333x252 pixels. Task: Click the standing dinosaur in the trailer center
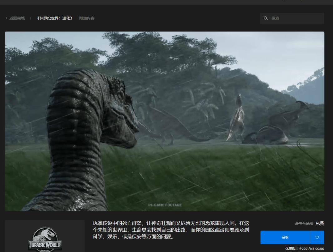click(x=237, y=120)
